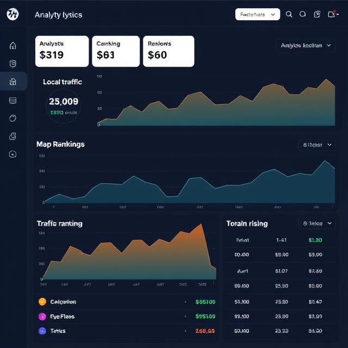Click the circle icon in the sidebar
The height and width of the screenshot is (348, 348).
tap(13, 118)
